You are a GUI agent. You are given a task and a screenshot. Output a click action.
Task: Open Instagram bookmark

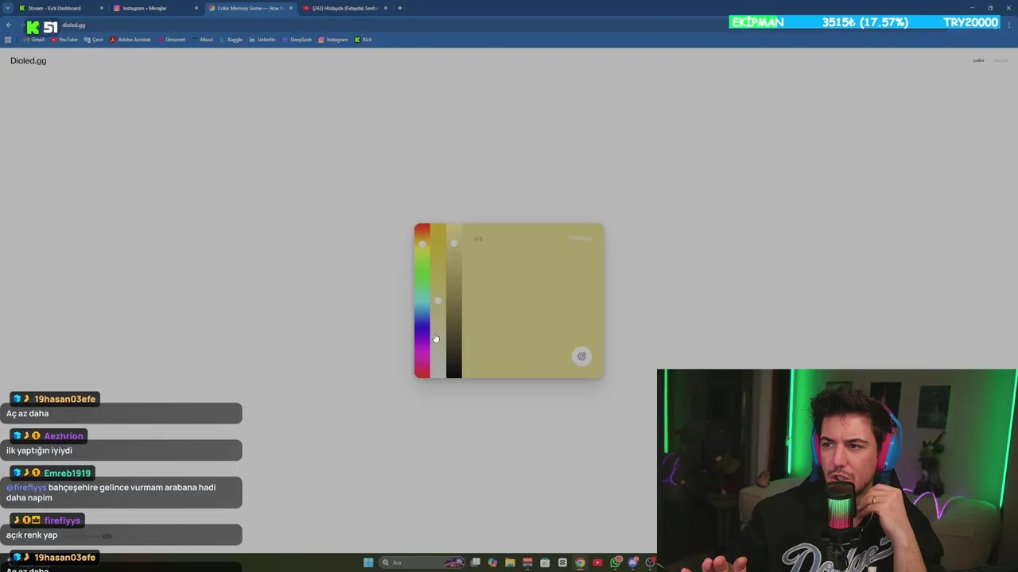[333, 39]
